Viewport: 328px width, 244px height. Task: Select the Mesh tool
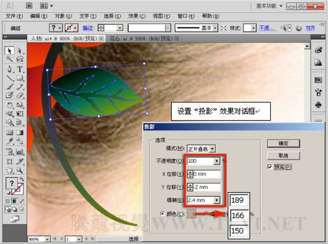coord(9,132)
